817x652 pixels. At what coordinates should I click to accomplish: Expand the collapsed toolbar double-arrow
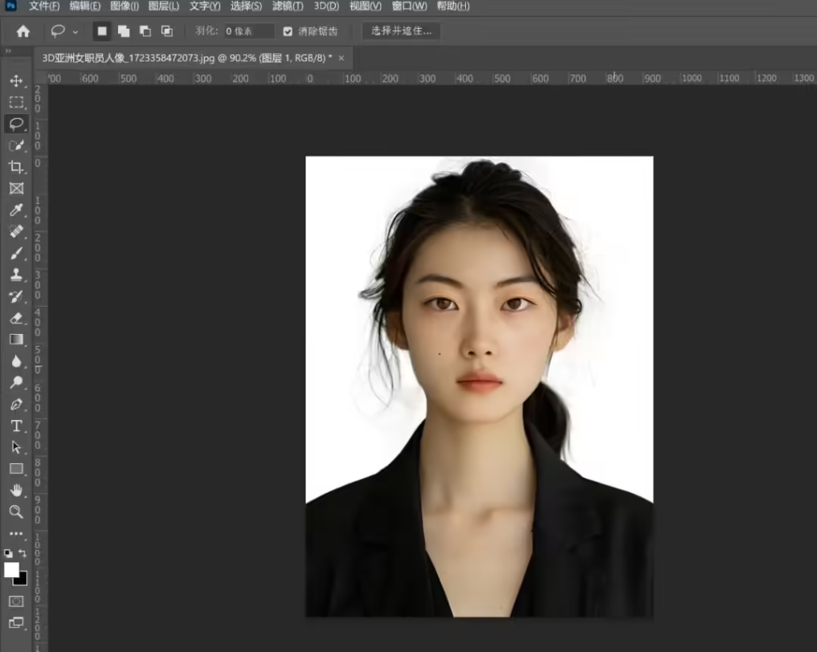point(8,51)
